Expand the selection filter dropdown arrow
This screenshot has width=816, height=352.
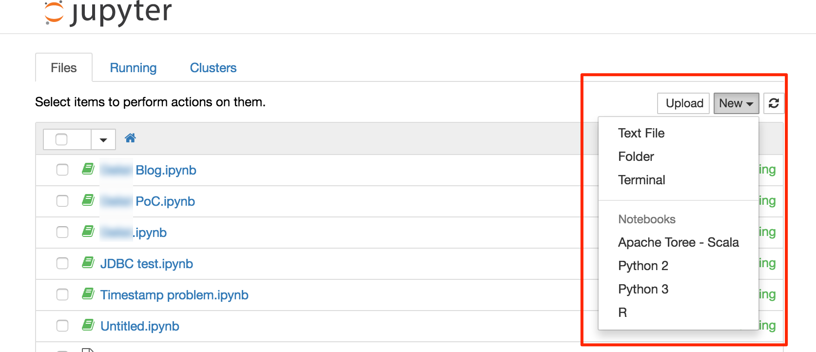pyautogui.click(x=103, y=140)
